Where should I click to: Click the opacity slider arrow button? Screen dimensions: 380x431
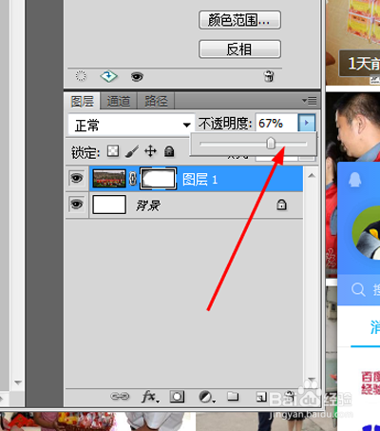coord(307,123)
